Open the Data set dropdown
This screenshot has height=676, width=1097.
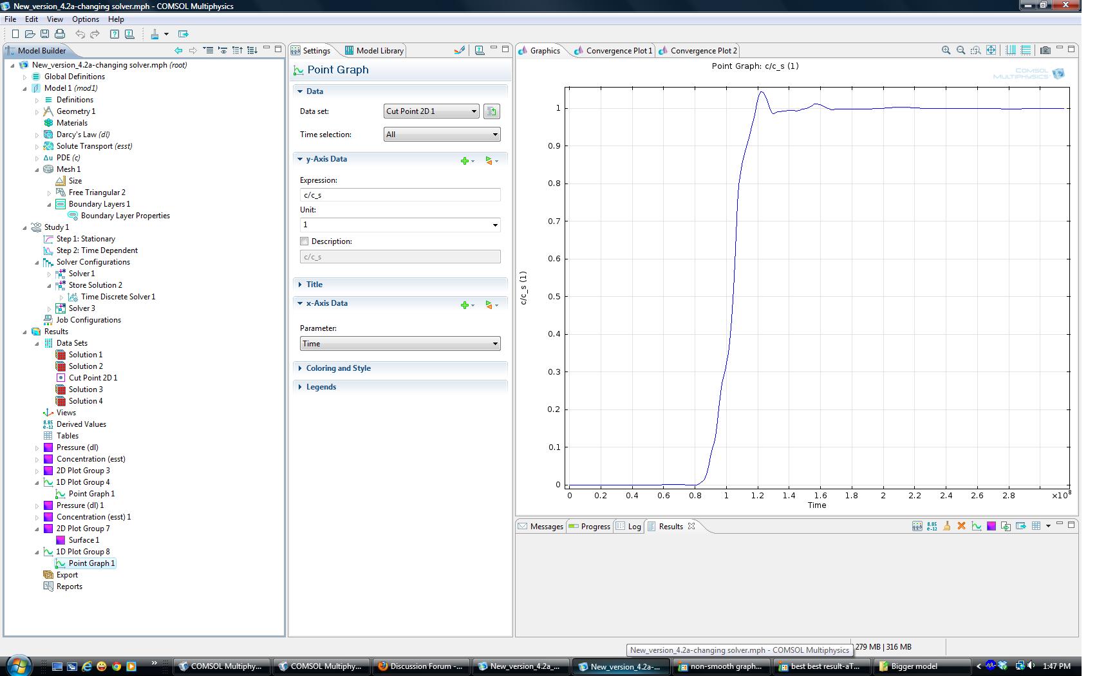coord(431,111)
